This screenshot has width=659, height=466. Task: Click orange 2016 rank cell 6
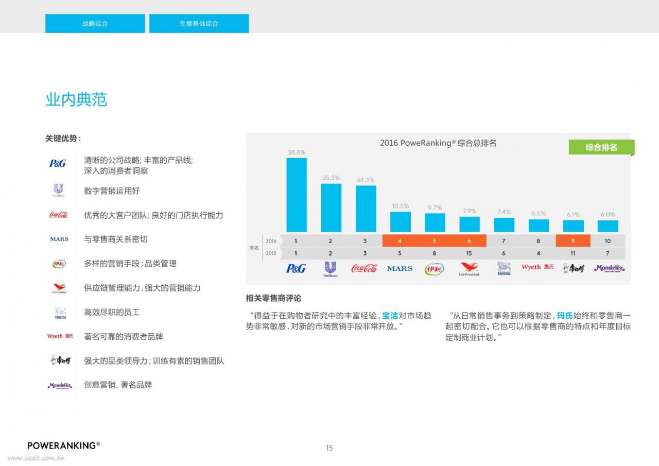[469, 240]
